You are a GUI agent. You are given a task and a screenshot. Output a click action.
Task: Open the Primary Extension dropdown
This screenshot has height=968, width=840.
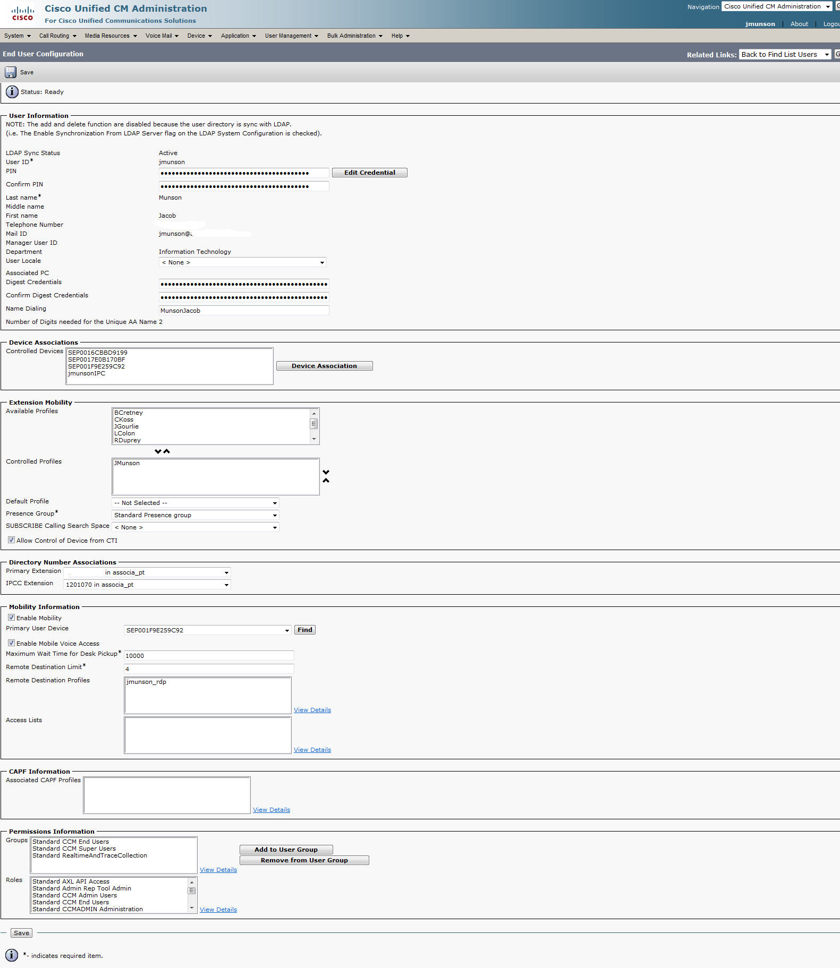[147, 572]
